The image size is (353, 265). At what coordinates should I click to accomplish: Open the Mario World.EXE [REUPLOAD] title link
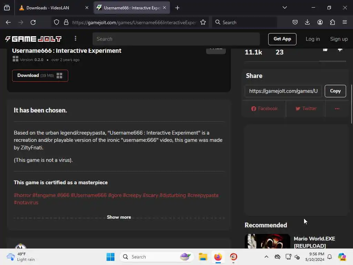pos(314,242)
